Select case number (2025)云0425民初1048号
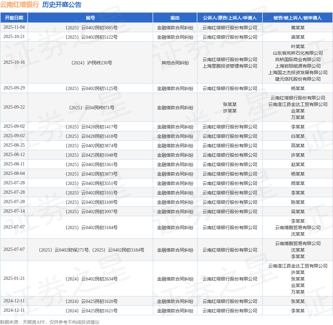This screenshot has height=325, width=333. [91, 155]
